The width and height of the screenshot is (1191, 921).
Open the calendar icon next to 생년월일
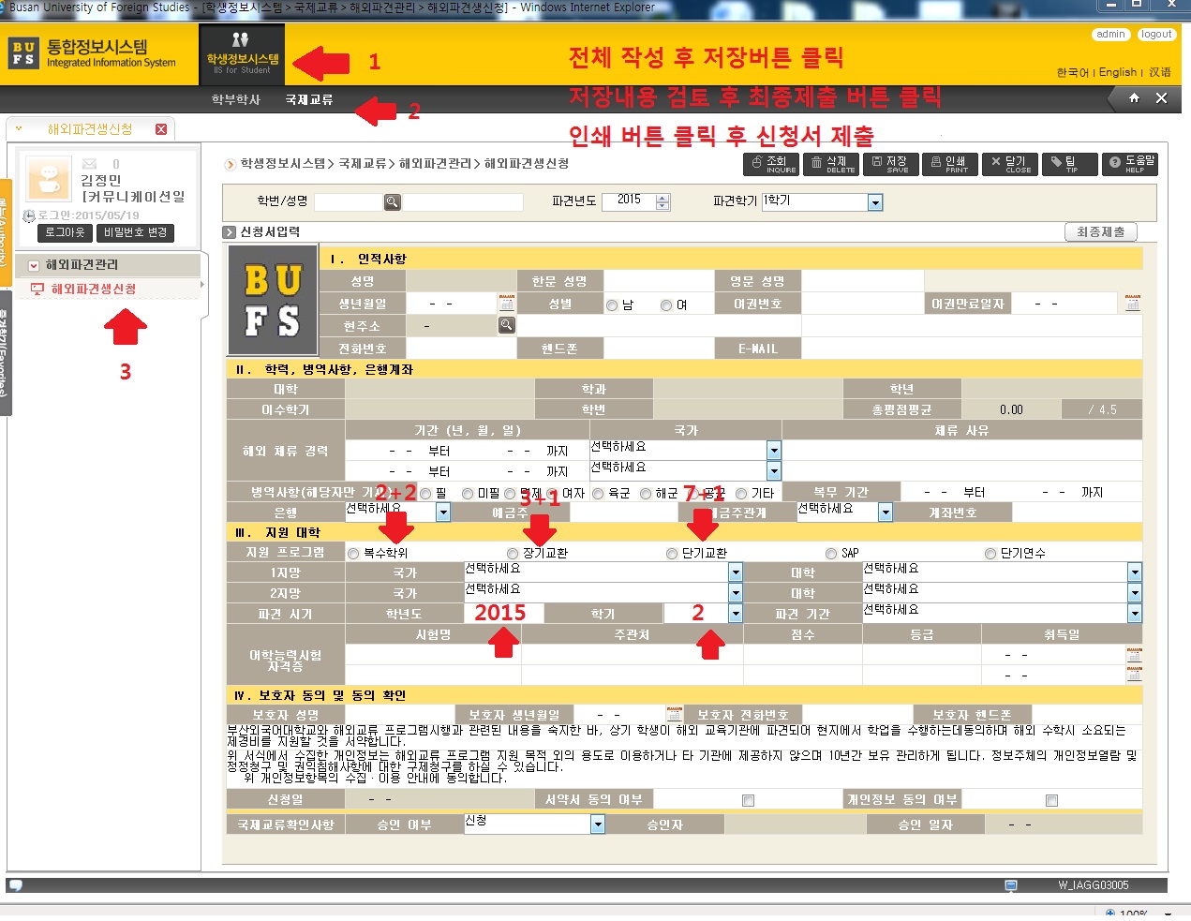pos(507,304)
